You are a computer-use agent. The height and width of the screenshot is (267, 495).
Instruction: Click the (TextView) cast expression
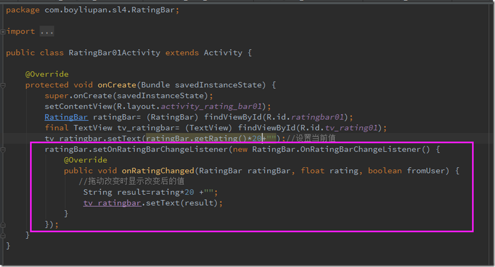pos(208,128)
